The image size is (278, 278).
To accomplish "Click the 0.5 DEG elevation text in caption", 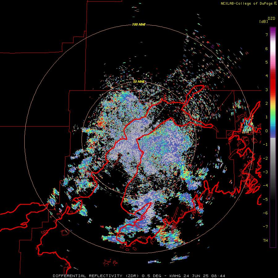I will [x=151, y=276].
